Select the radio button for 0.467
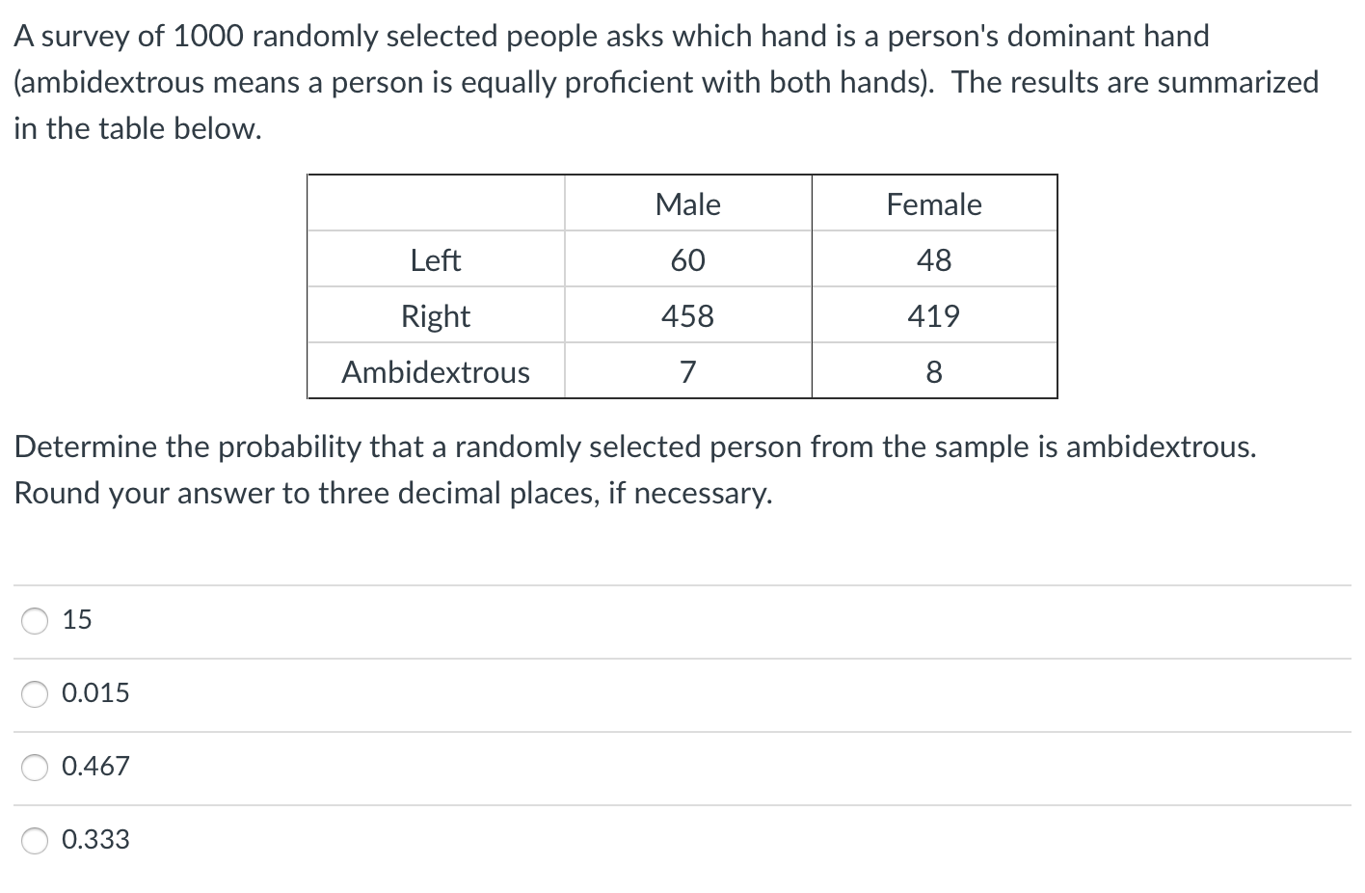Image resolution: width=1365 pixels, height=893 pixels. pyautogui.click(x=35, y=767)
